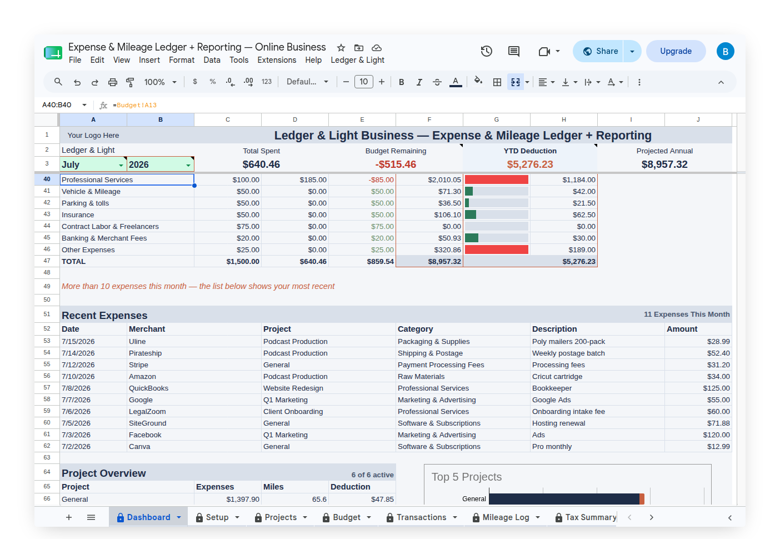This screenshot has width=780, height=539.
Task: Check the cloud save status icon
Action: [x=377, y=48]
